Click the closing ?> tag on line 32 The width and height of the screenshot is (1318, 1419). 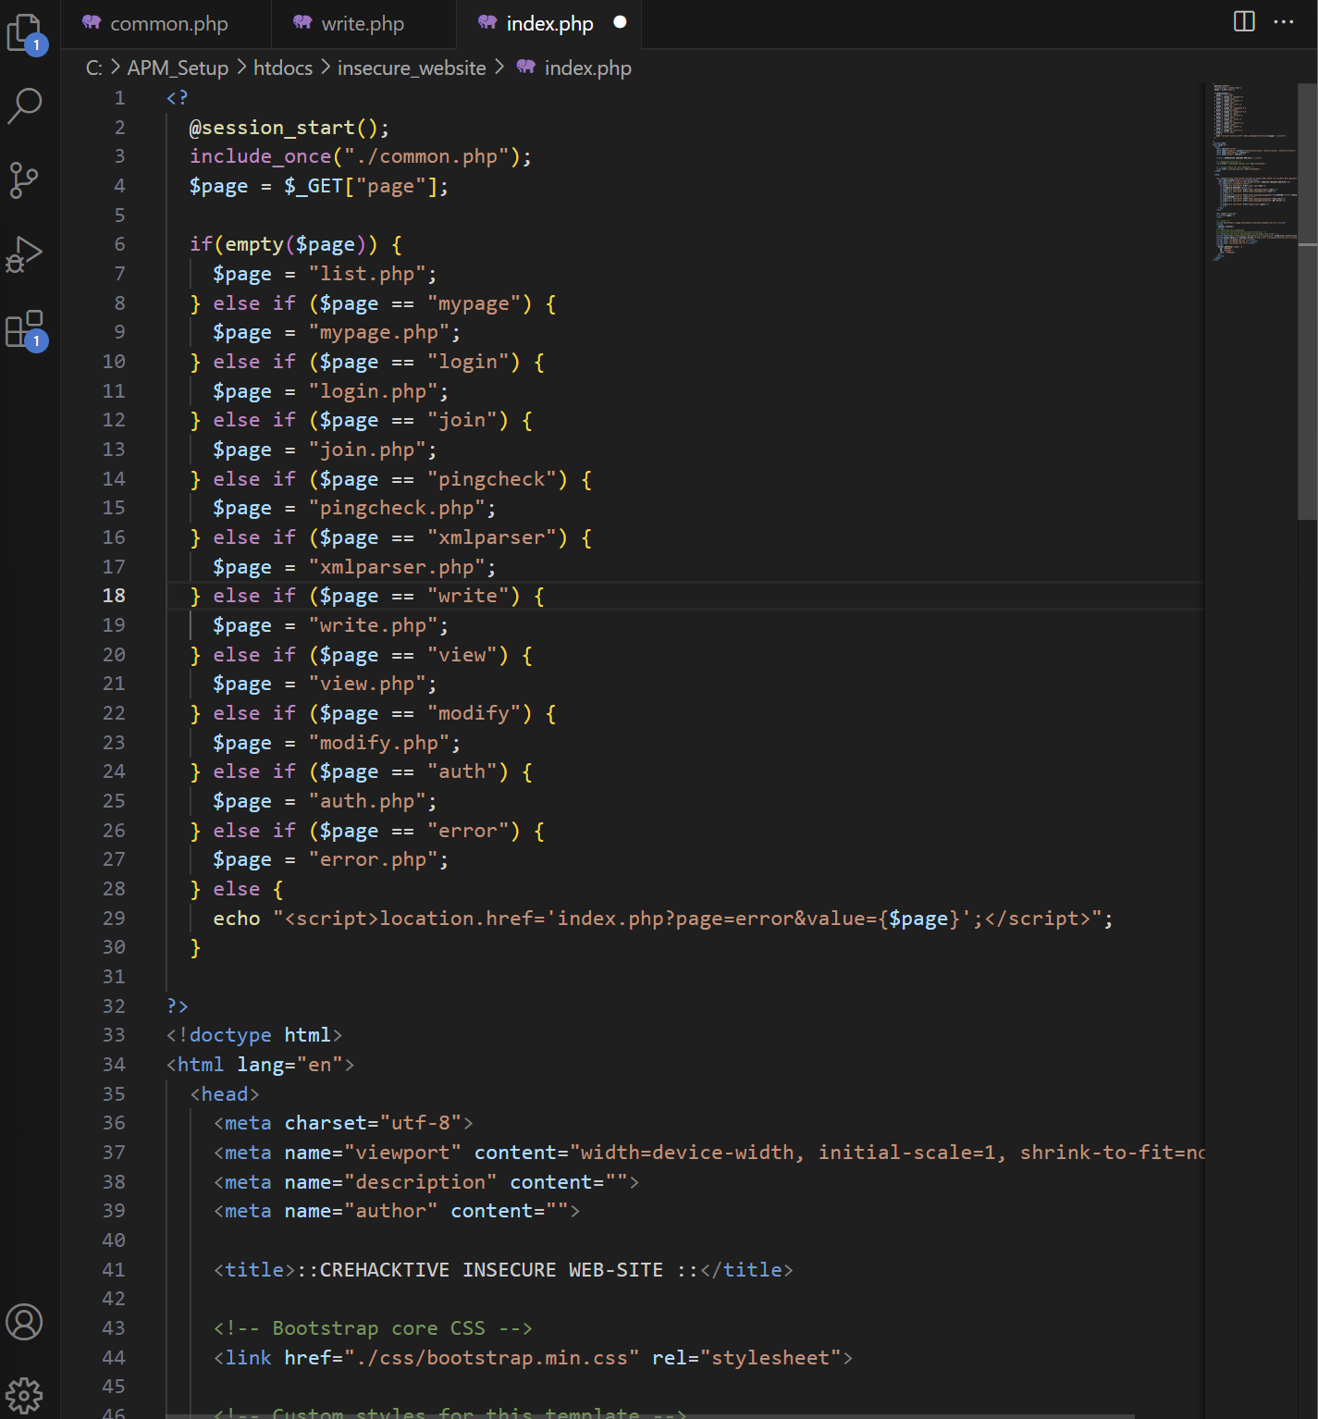point(178,1006)
